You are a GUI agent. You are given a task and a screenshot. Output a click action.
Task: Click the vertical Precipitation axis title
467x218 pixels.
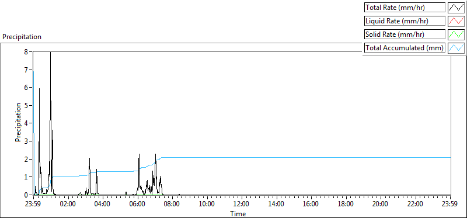(18, 122)
